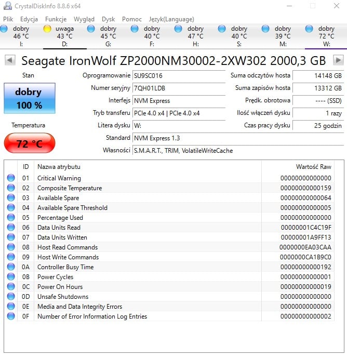
Task: Select the Critical Warning attribute name
Action: tap(59, 178)
